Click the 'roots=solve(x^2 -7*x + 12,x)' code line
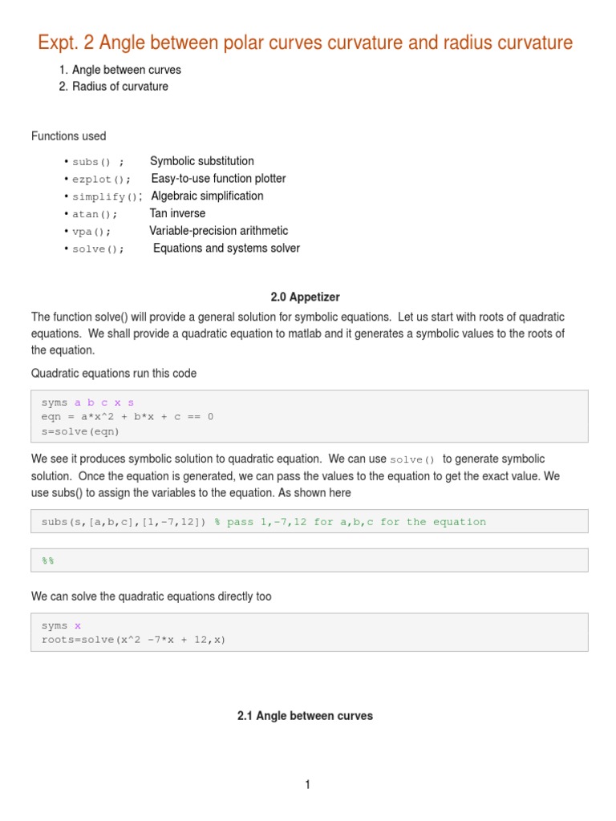Image resolution: width=616 pixels, height=821 pixels. 134,640
